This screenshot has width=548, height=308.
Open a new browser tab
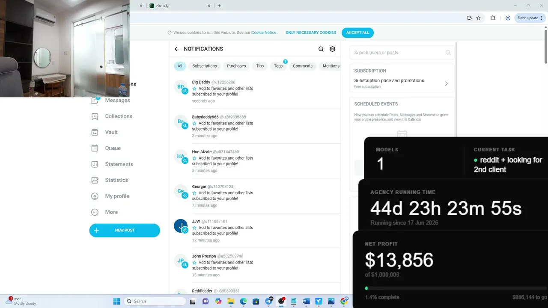point(219,6)
